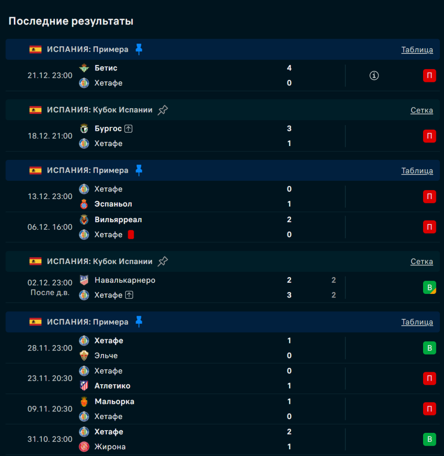Click the Navalcarnero team crest
This screenshot has width=444, height=456.
pos(84,280)
